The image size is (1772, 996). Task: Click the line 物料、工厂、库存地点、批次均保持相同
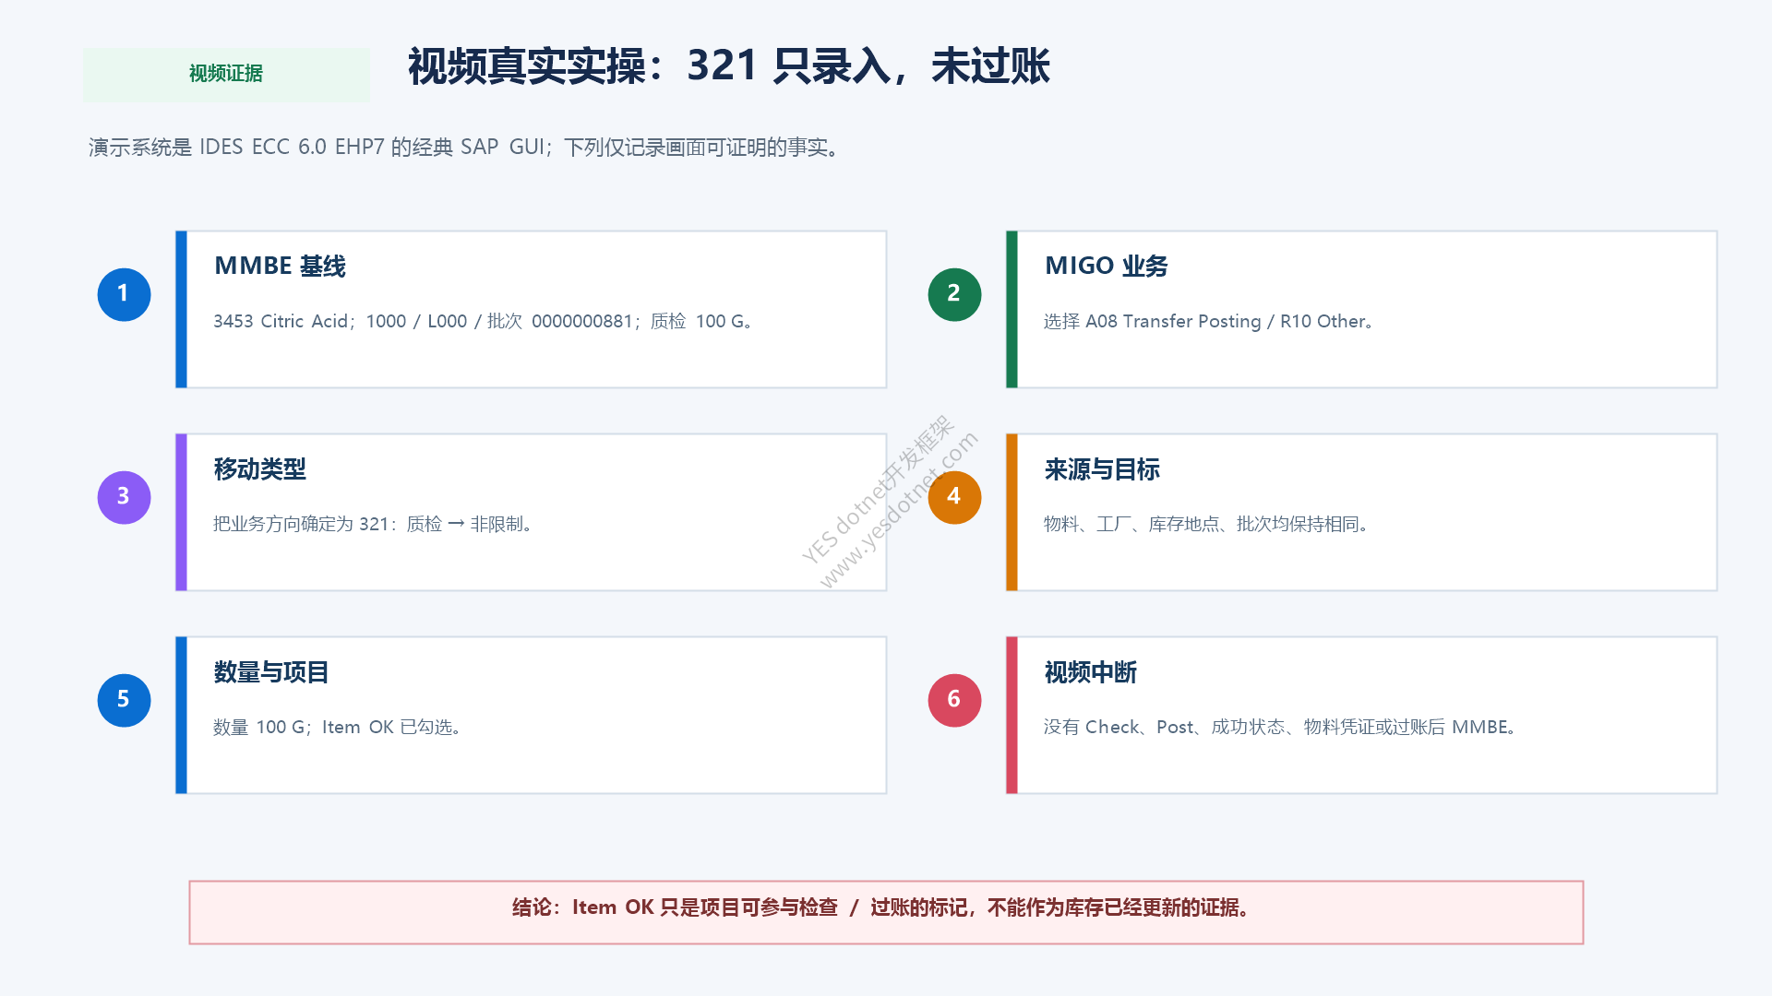point(1207,524)
